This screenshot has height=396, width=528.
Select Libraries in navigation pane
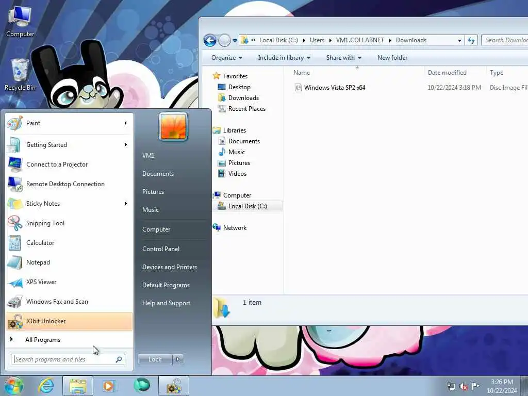[235, 130]
